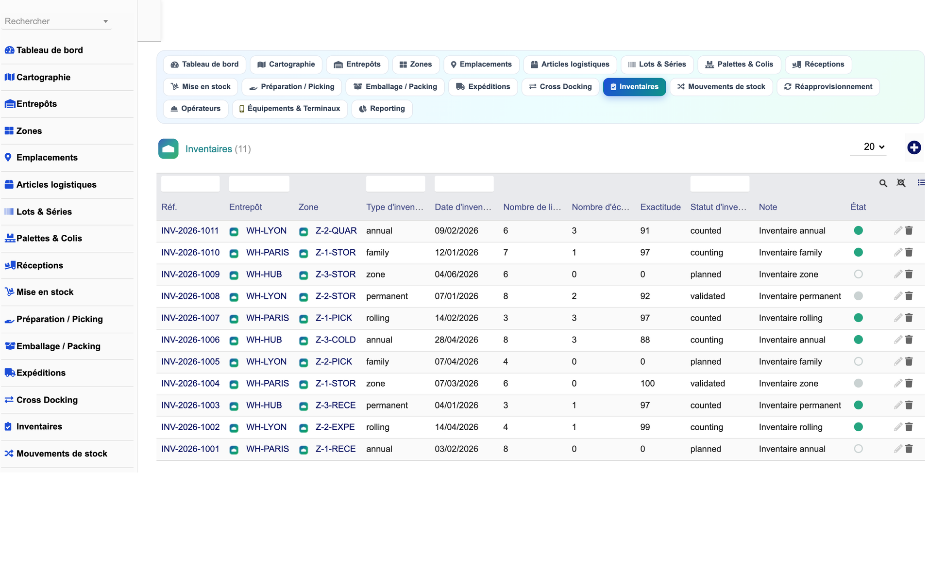Screen dimensions: 945x584
Task: Open the Rechercher dropdown in sidebar
Action: (56, 21)
